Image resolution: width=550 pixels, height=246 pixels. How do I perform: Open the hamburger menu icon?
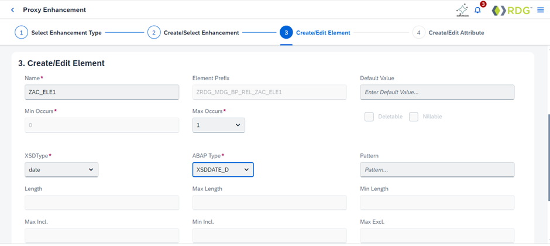541,10
